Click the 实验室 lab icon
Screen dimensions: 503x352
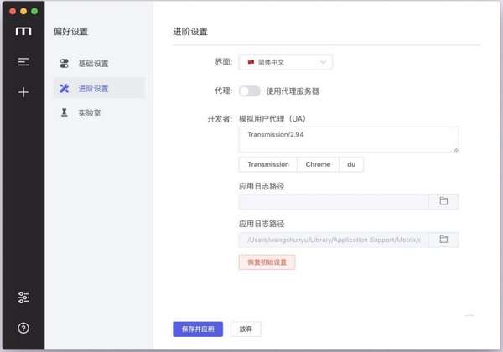coord(65,113)
